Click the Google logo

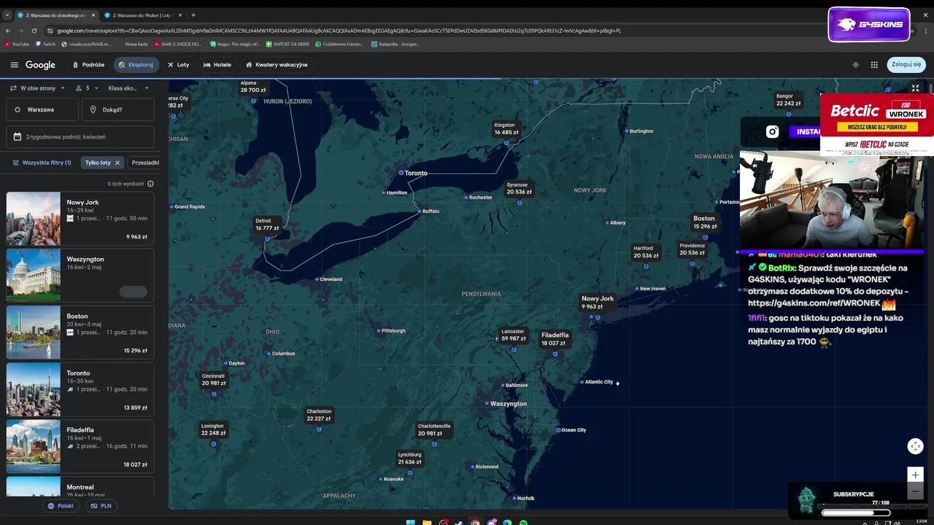[x=40, y=65]
